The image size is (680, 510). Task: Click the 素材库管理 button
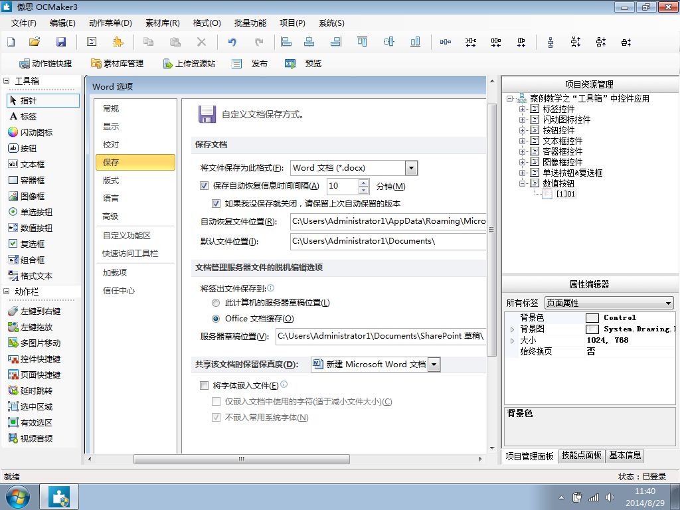(x=117, y=64)
